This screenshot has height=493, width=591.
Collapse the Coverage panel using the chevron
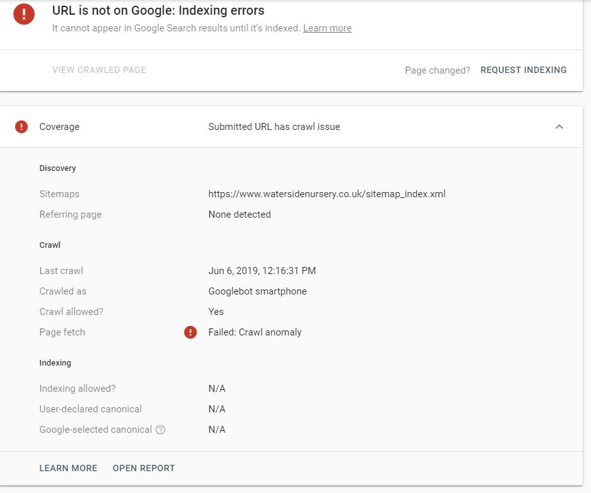560,127
